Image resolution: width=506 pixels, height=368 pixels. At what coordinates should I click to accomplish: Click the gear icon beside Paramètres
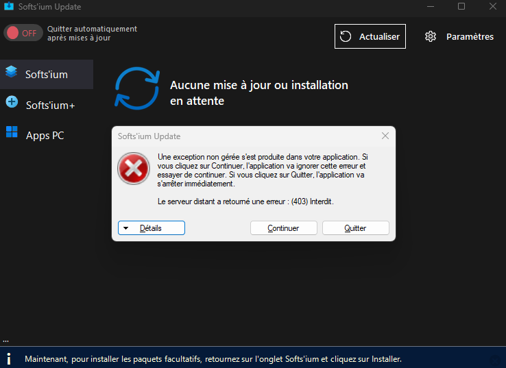coord(431,36)
